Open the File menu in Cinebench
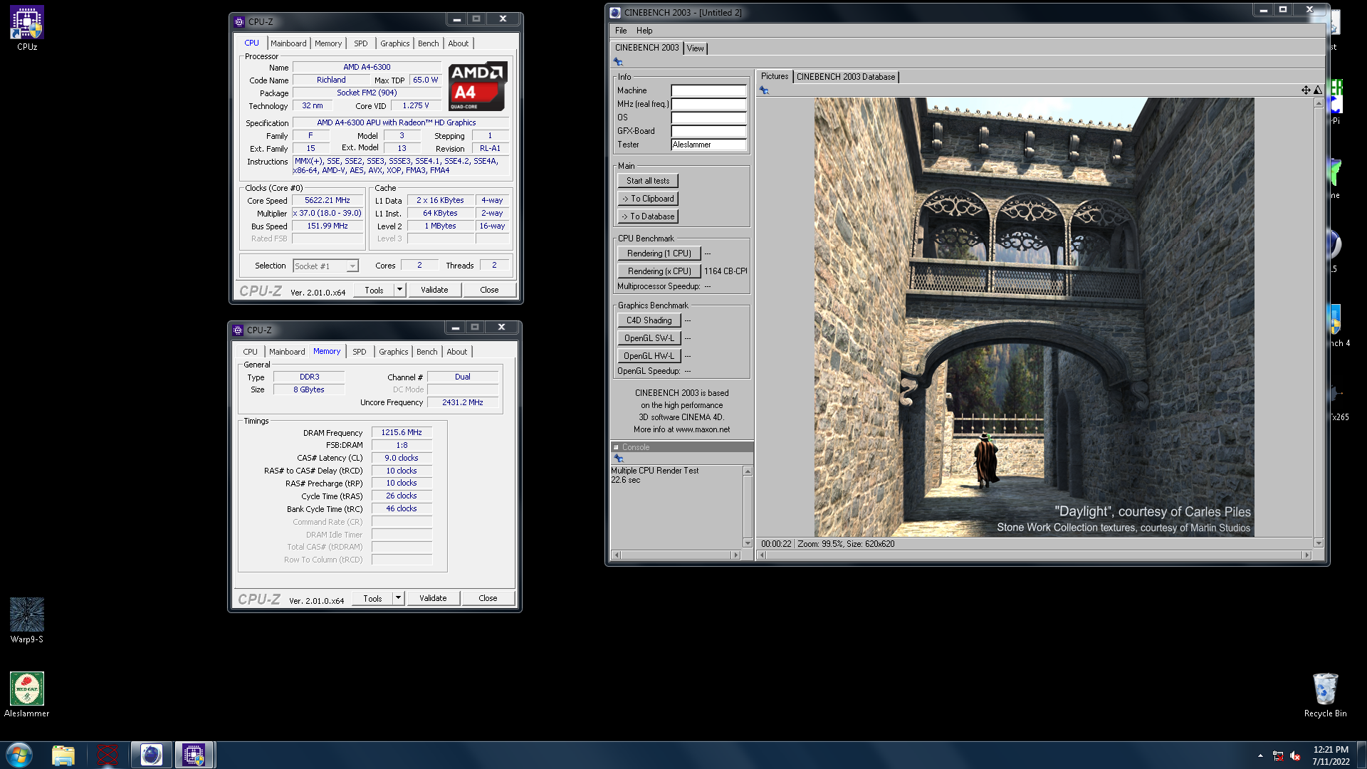The height and width of the screenshot is (769, 1367). (x=621, y=31)
